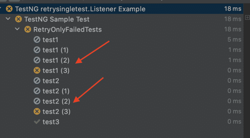Click the failed icon beside test1 (3)
This screenshot has width=250, height=138.
pyautogui.click(x=37, y=70)
